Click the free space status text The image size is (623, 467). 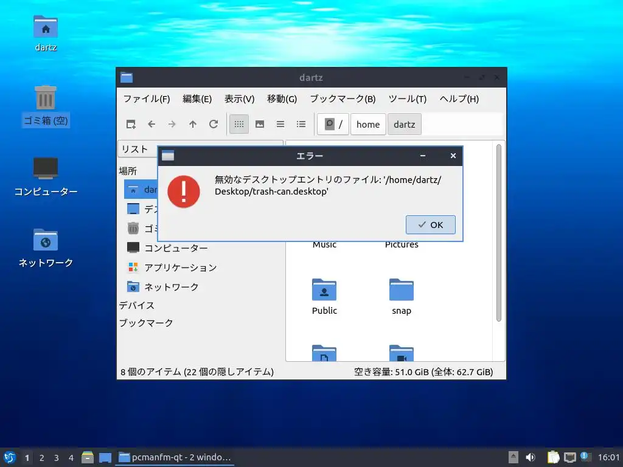(423, 372)
